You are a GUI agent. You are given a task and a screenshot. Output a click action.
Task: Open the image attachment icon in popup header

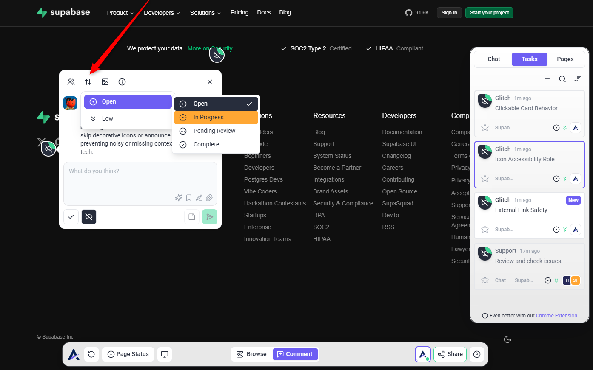(x=105, y=82)
